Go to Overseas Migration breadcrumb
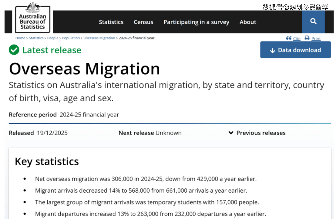 99,38
